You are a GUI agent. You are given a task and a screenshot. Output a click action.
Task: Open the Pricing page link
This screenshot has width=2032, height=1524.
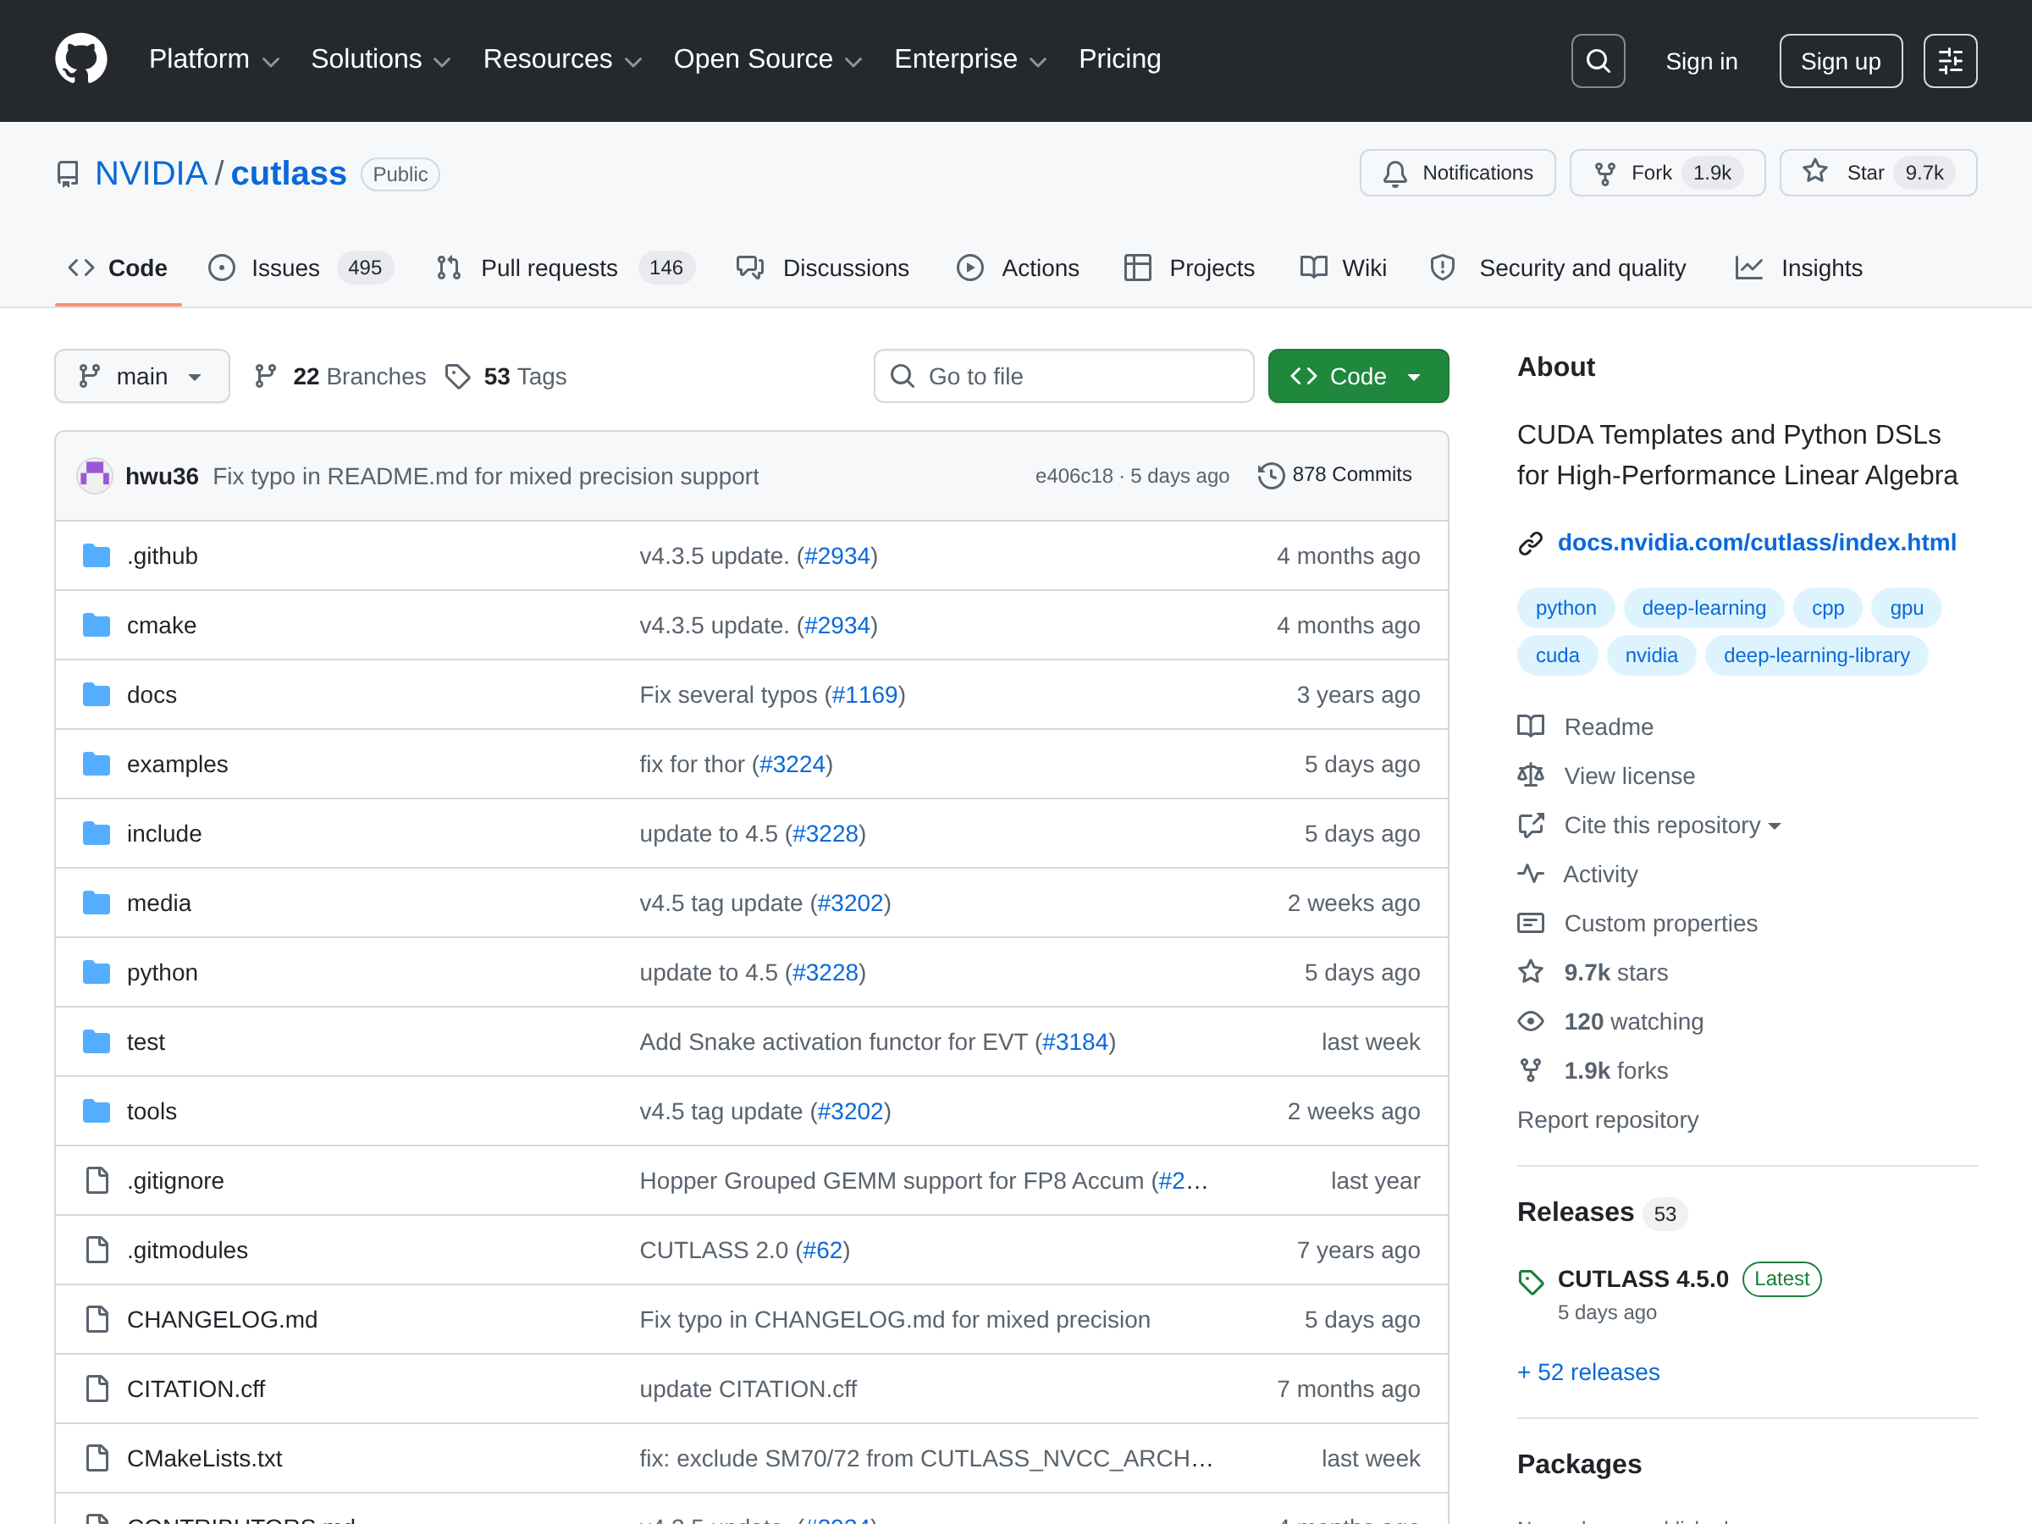(x=1120, y=60)
